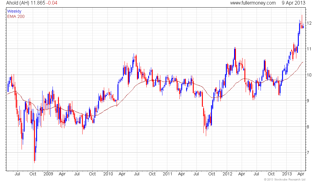Click the 'Jul' label after 2010
The width and height of the screenshot is (334, 182).
[x=137, y=174]
